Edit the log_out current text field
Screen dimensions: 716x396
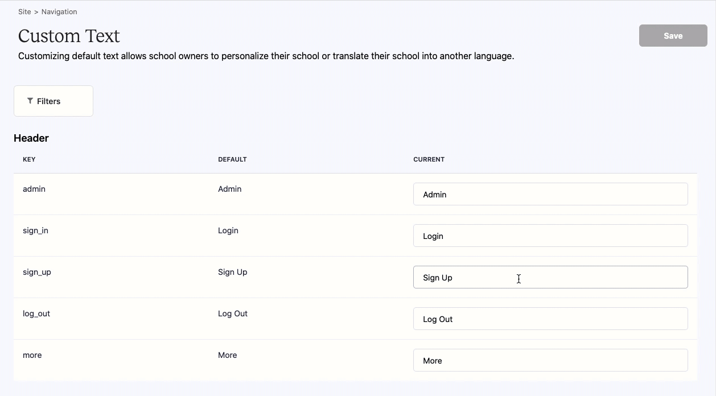tap(550, 319)
